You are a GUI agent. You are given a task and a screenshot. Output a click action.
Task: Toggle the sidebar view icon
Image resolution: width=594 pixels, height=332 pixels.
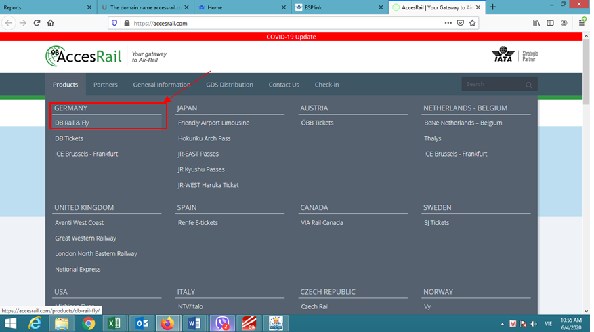550,23
